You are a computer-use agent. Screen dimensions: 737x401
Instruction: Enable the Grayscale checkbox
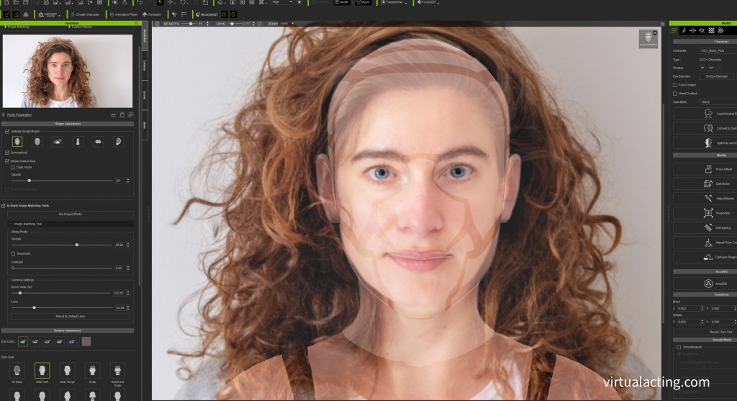point(13,253)
